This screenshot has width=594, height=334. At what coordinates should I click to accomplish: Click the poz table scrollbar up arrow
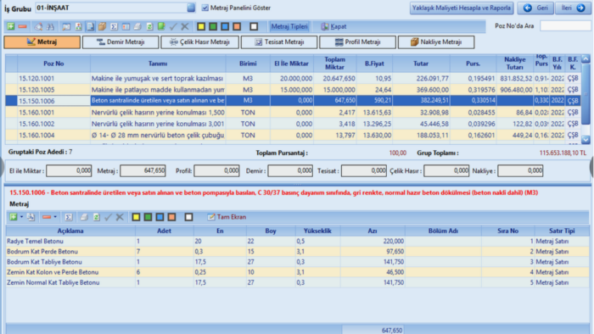(586, 59)
